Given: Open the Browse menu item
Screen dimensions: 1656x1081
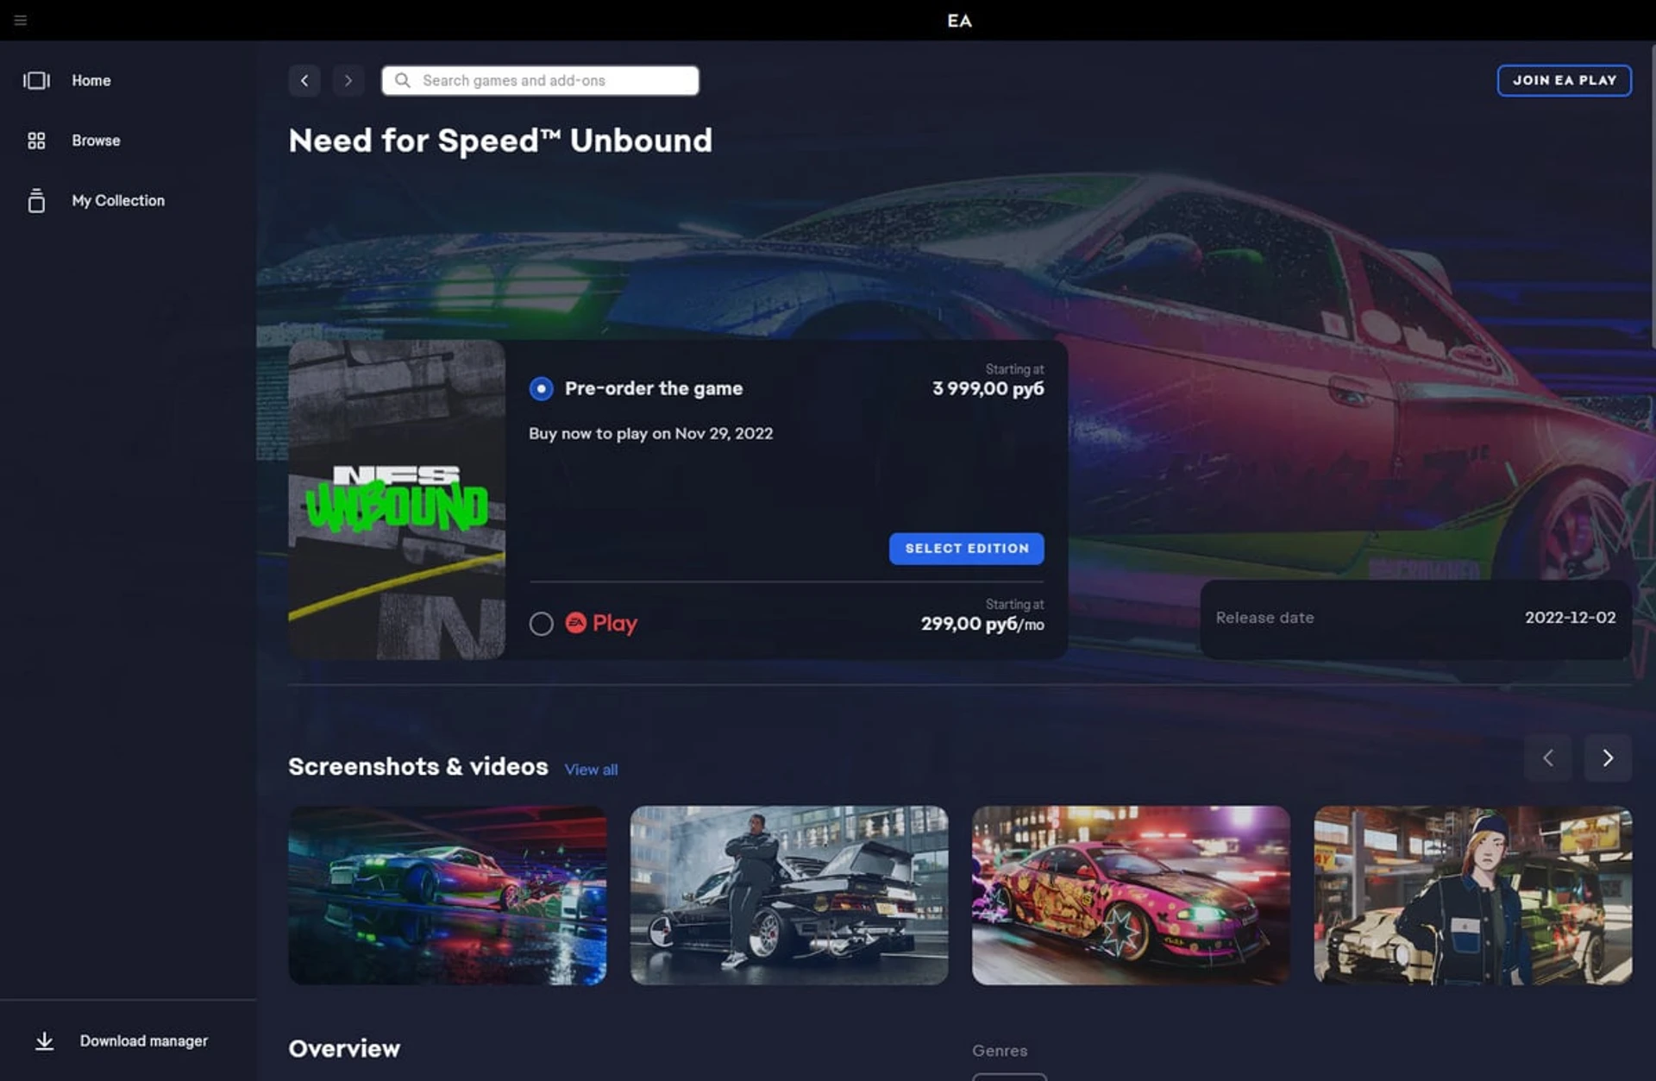Looking at the screenshot, I should pos(96,141).
